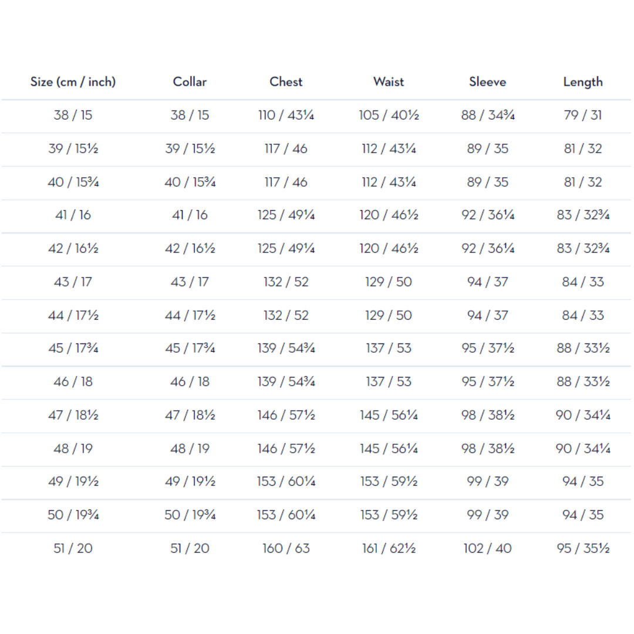Screen dimensions: 634x634
Task: Click the 46 / 18 size row label
Action: point(73,382)
